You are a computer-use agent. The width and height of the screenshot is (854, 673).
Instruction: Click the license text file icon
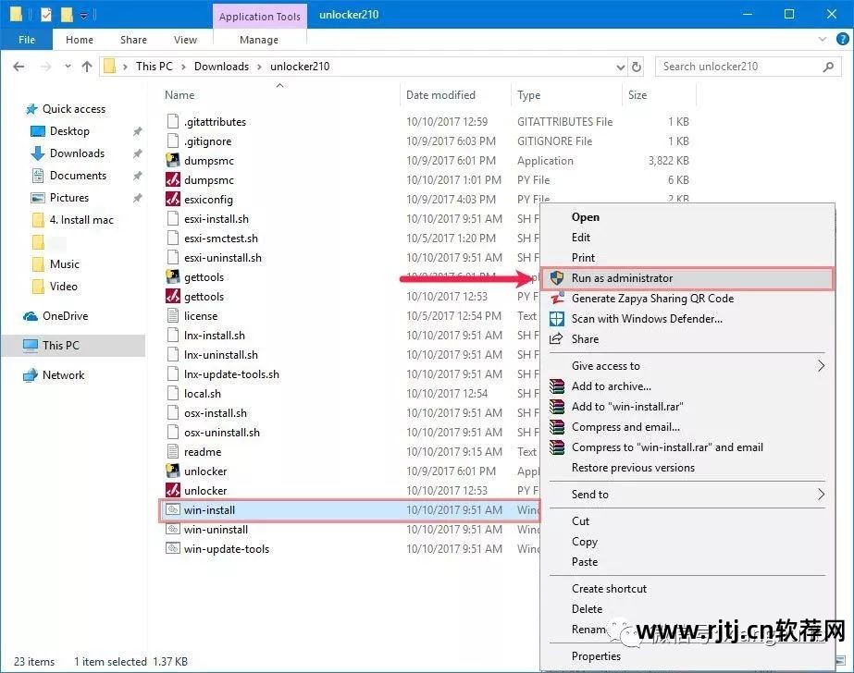coord(173,315)
